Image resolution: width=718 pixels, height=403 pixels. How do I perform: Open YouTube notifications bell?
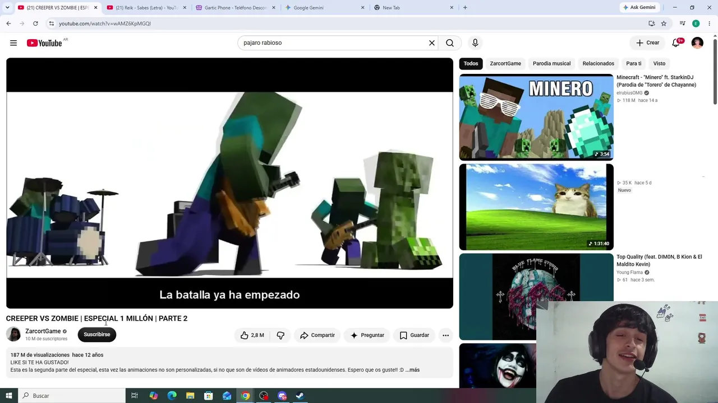click(x=676, y=43)
